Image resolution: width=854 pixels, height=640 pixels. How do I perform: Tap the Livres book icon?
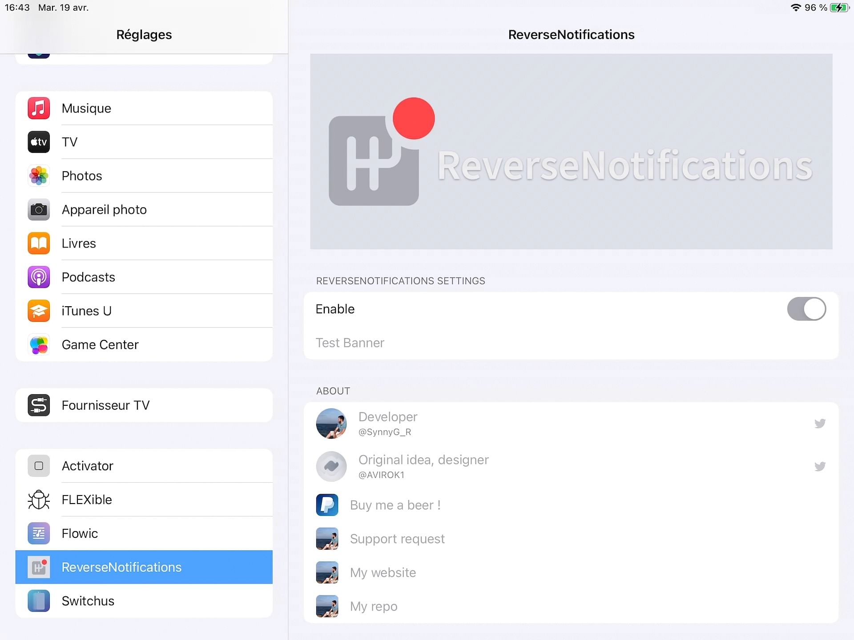39,243
